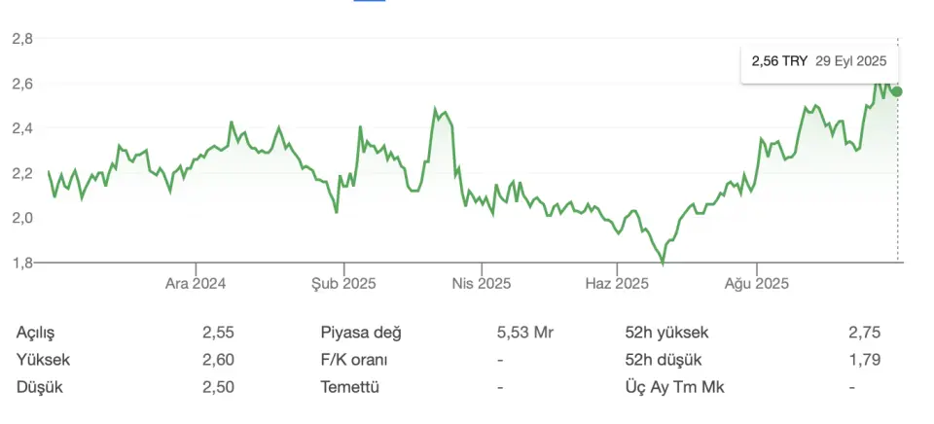Click the 2,56 TRY price in tooltip

[x=779, y=61]
